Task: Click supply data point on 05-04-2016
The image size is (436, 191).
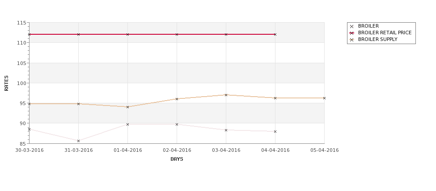Action: click(324, 98)
